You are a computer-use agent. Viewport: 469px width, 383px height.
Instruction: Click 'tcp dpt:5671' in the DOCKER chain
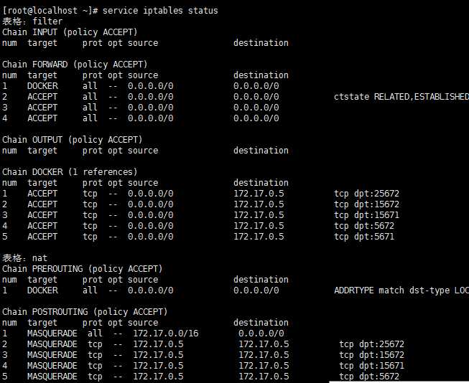pyautogui.click(x=364, y=236)
